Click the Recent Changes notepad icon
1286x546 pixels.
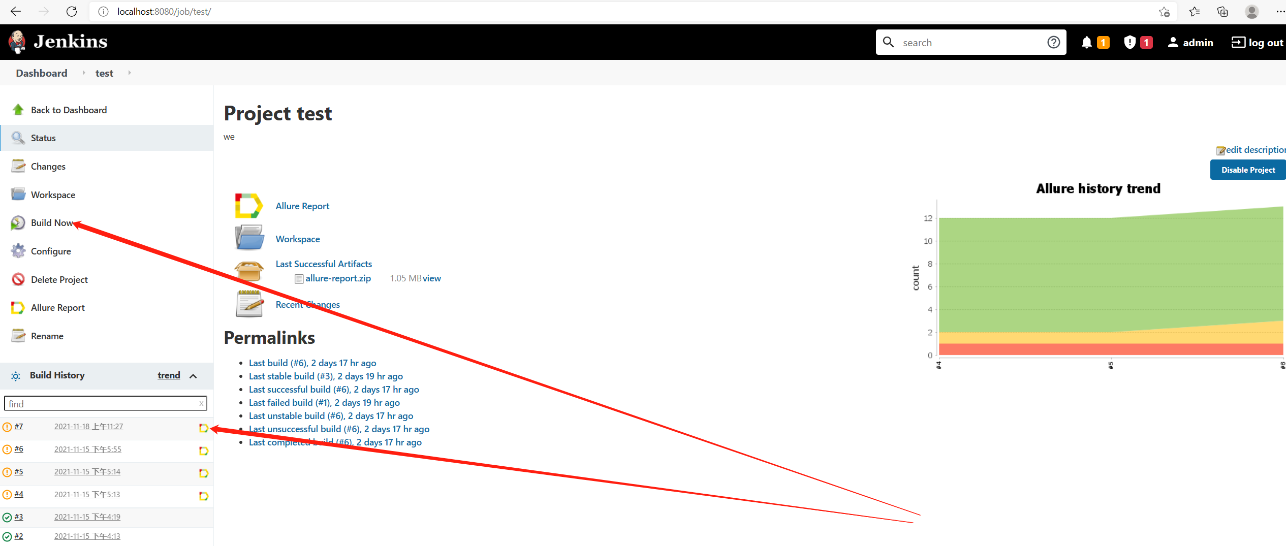tap(249, 304)
